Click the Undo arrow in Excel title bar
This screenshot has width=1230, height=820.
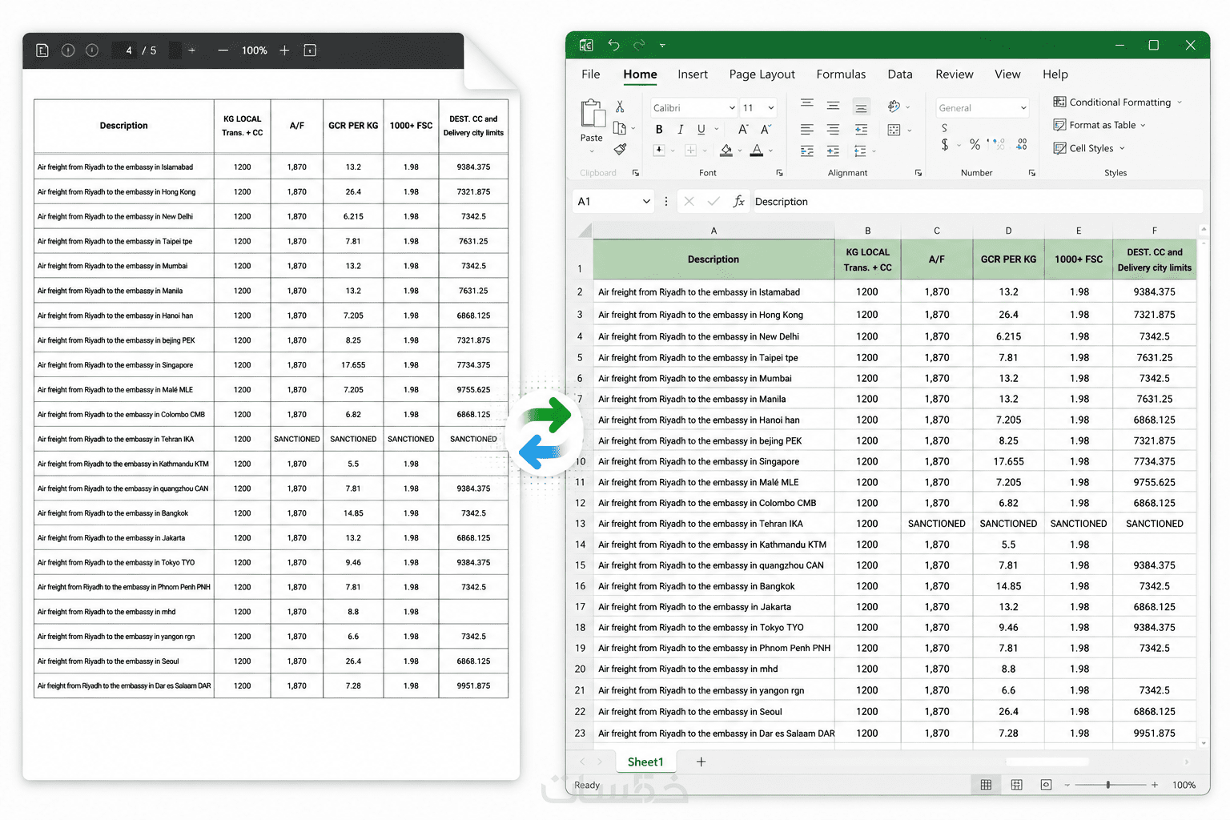(x=613, y=45)
